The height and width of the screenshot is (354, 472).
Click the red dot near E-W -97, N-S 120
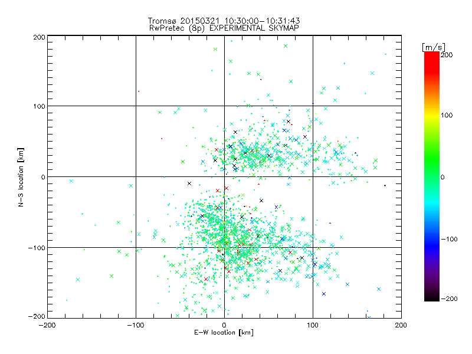click(139, 91)
